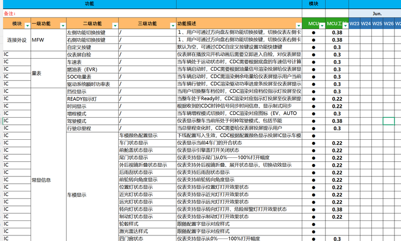Select the 转向灯状态显示 cell
Screen dimensions: 401x241
[x=147, y=209]
